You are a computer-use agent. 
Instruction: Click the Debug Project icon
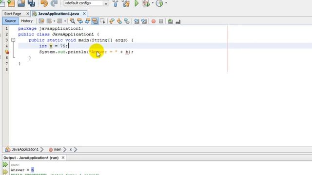coord(146,3)
